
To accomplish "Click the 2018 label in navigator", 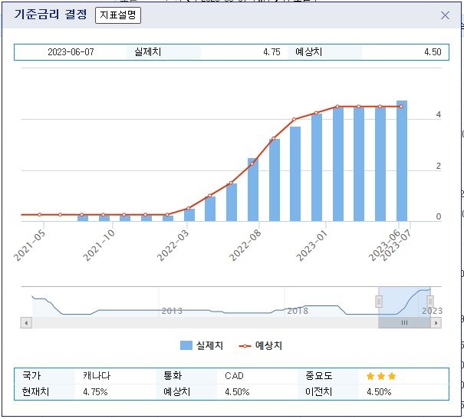I will point(298,311).
